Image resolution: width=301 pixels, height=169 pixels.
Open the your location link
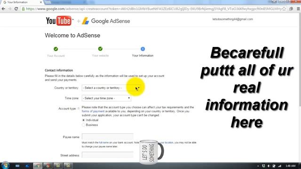click(x=166, y=143)
